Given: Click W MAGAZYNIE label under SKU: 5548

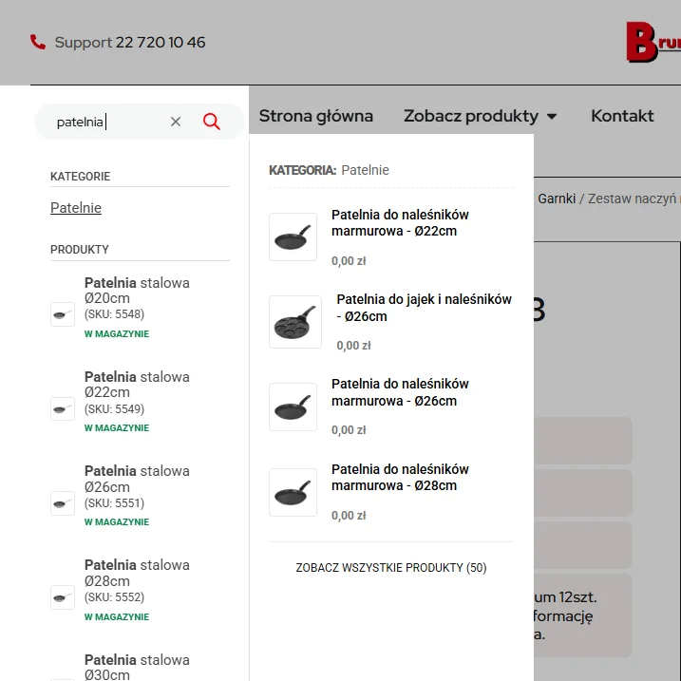Looking at the screenshot, I should point(117,334).
